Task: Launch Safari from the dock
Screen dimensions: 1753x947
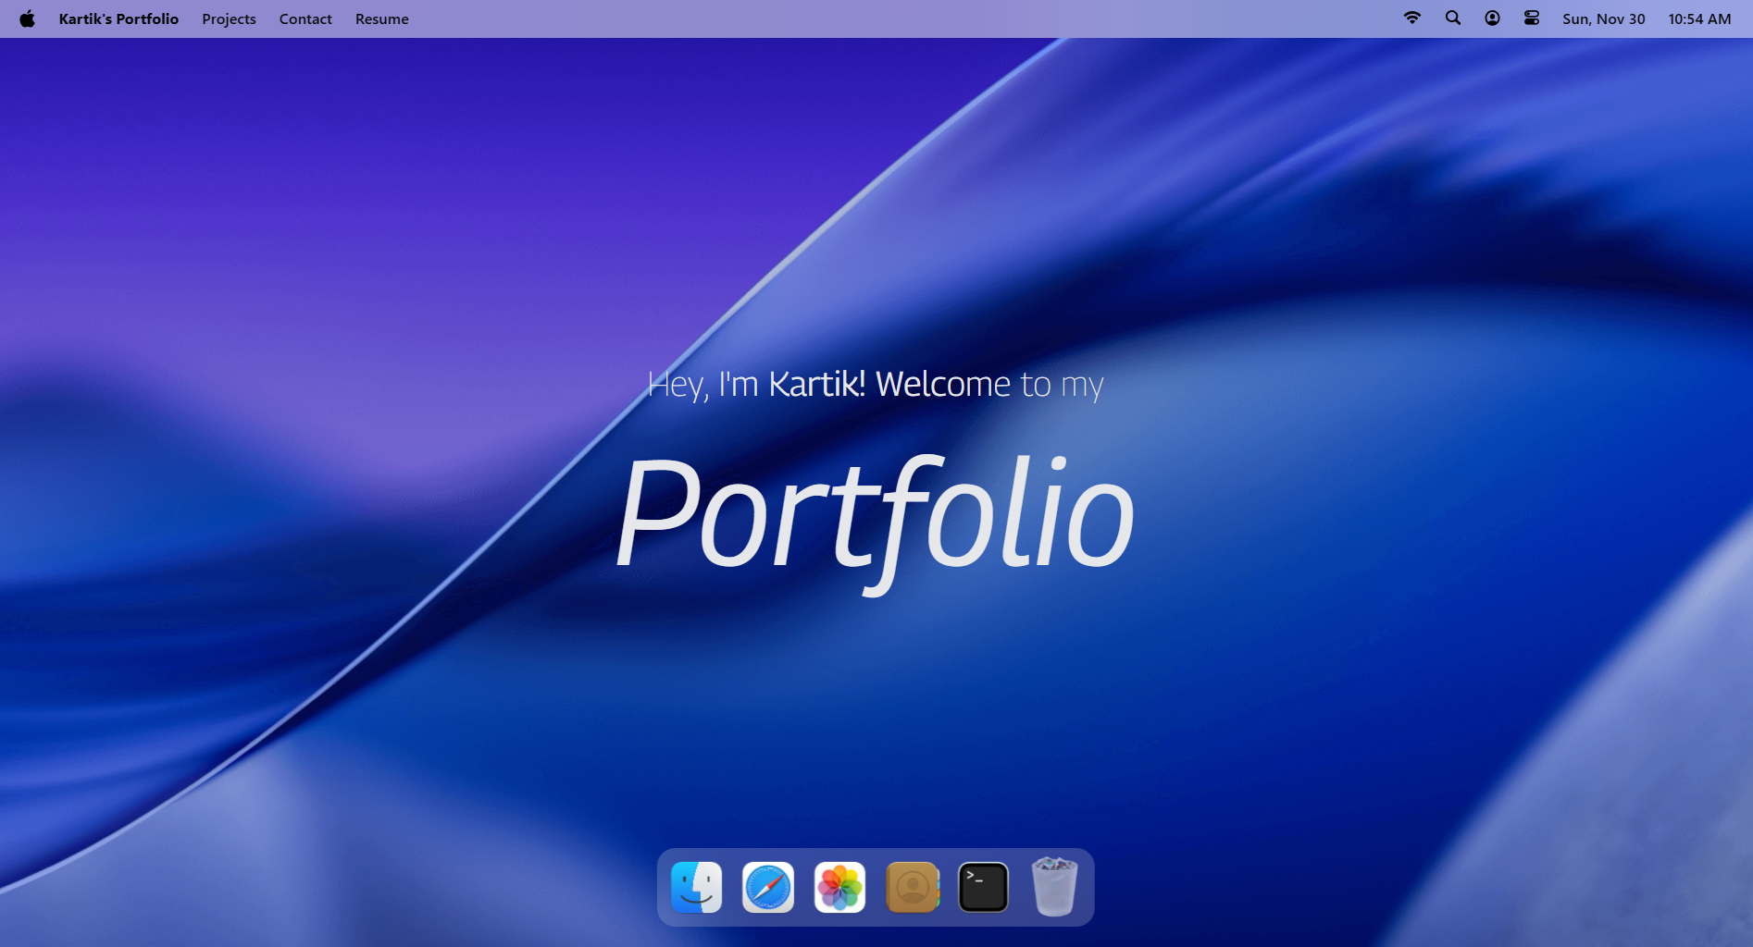Action: point(768,888)
